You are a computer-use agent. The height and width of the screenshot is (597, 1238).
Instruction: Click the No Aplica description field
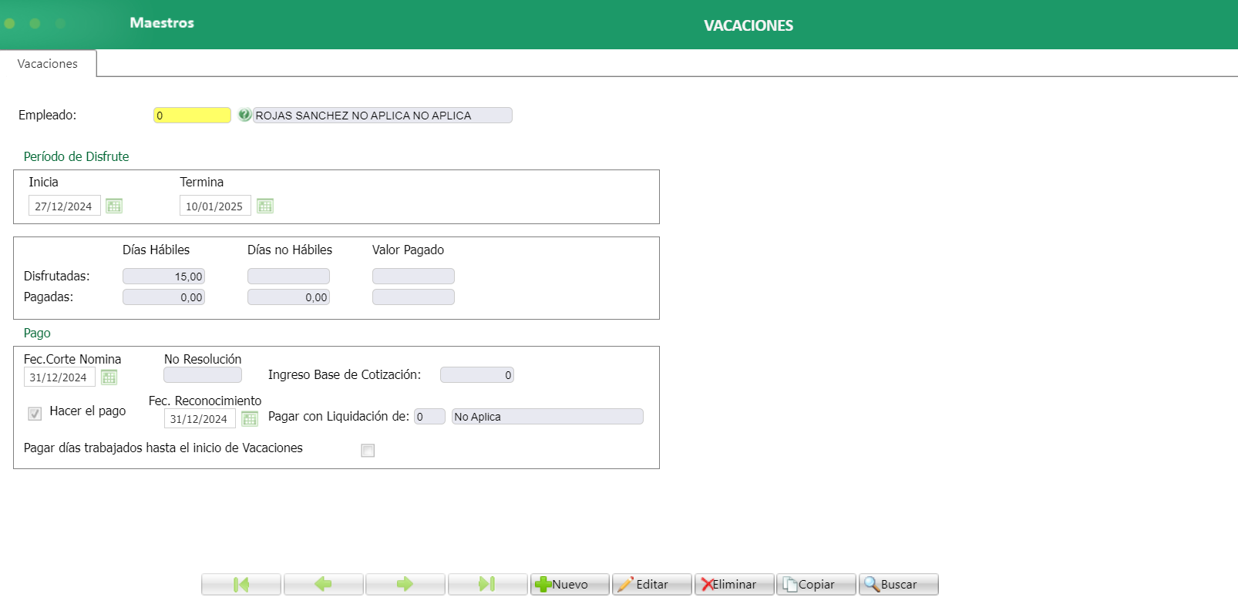[547, 416]
